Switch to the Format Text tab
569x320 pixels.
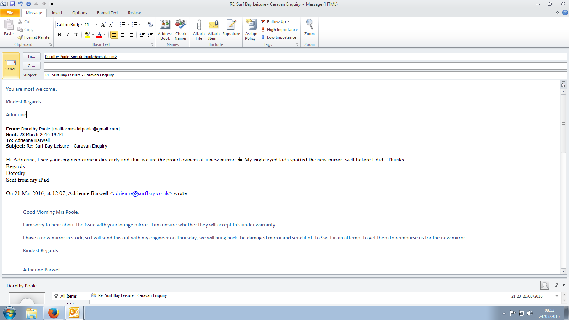point(107,13)
